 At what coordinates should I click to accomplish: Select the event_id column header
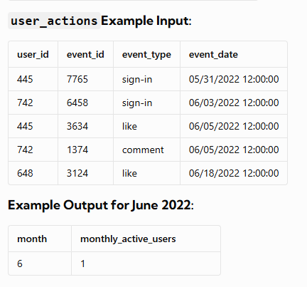[x=85, y=55]
